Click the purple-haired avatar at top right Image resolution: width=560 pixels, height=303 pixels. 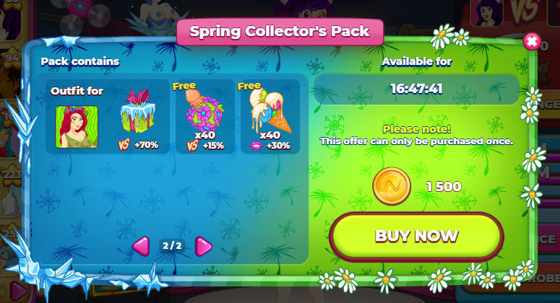(487, 12)
